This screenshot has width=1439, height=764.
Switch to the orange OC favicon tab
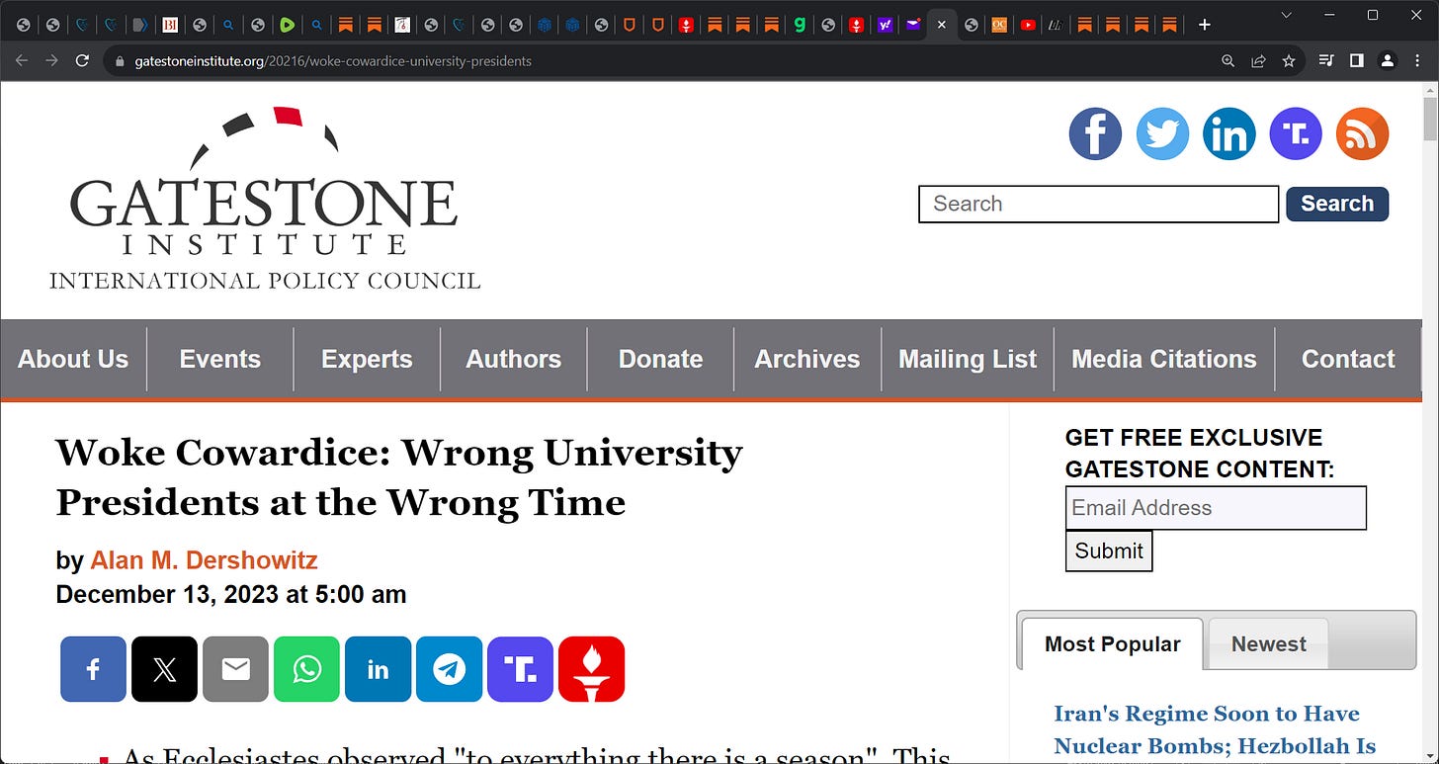click(x=999, y=25)
